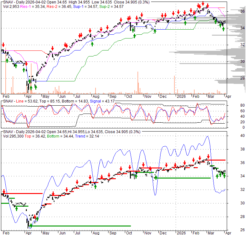
Task: Click the green up arrow at April low in bottom chart
Action: (30, 226)
